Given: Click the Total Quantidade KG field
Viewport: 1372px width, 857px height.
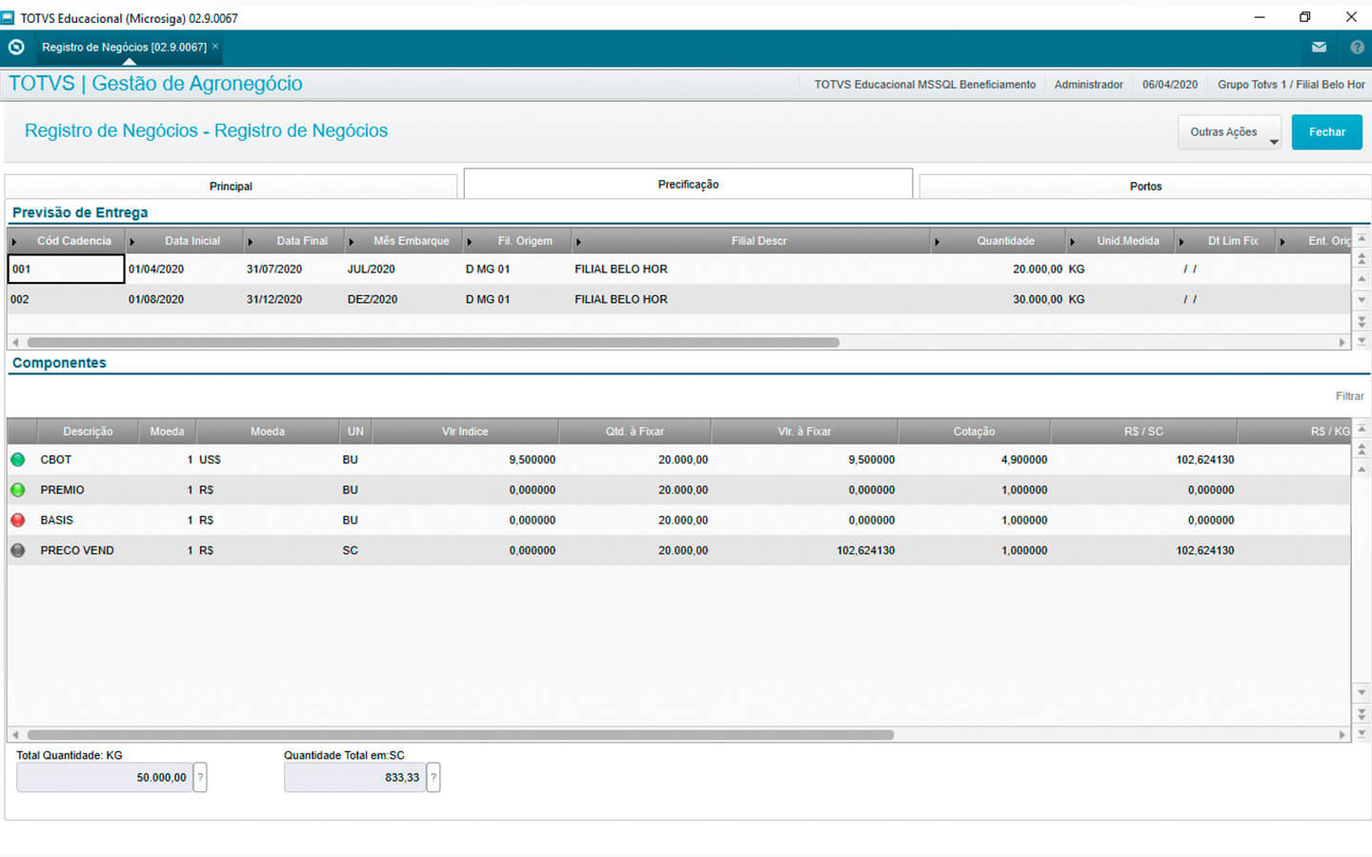Looking at the screenshot, I should click(104, 778).
